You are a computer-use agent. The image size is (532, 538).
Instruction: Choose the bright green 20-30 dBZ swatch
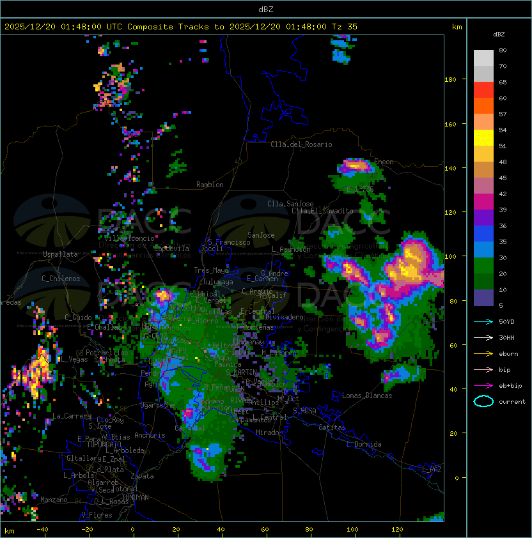click(x=483, y=266)
